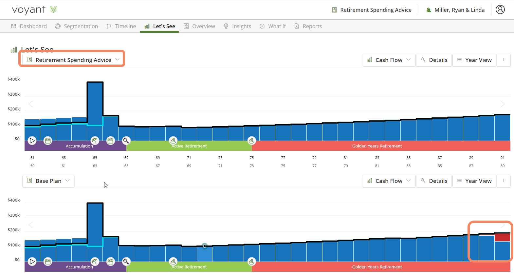This screenshot has height=274, width=514.
Task: Open Miller, Ryan & Linda client menu
Action: [455, 10]
